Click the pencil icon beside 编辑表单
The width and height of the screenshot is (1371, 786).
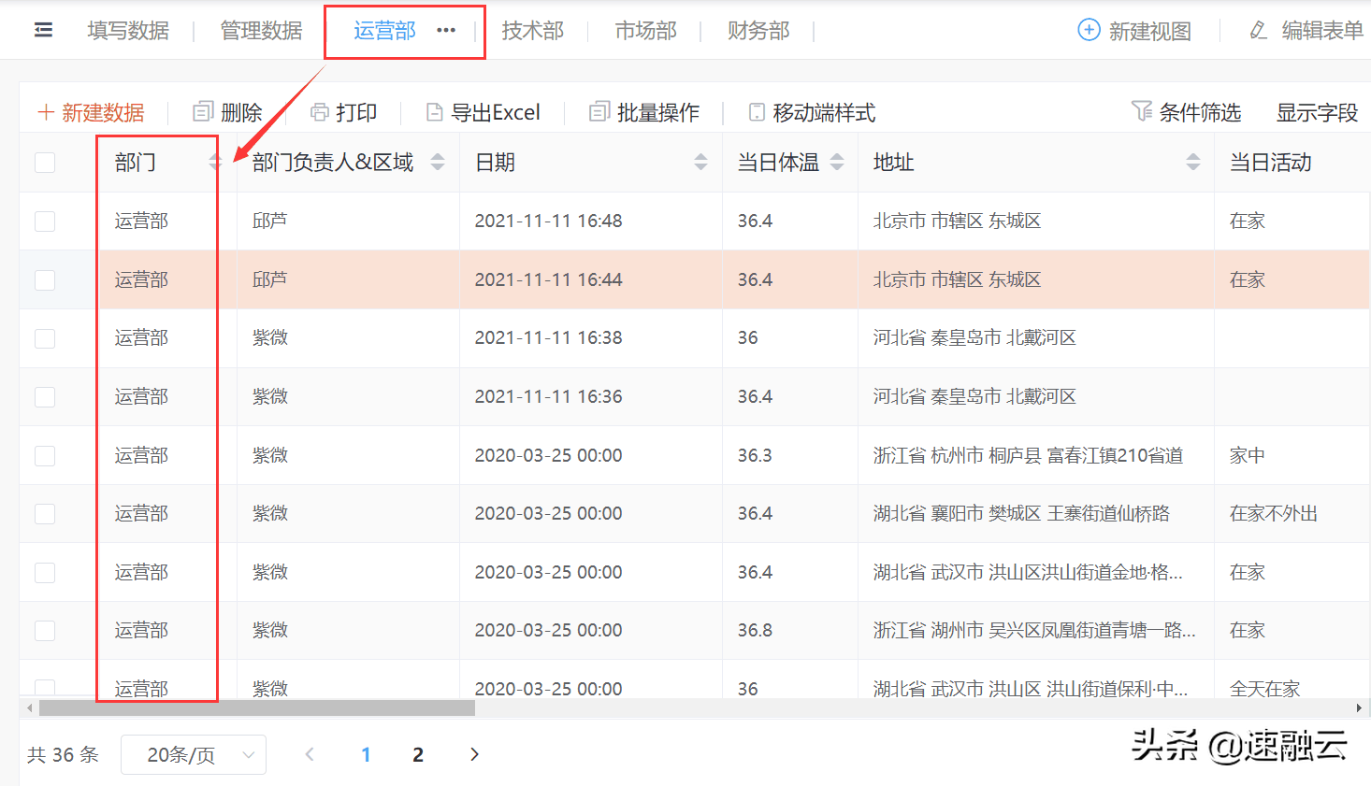click(x=1259, y=31)
